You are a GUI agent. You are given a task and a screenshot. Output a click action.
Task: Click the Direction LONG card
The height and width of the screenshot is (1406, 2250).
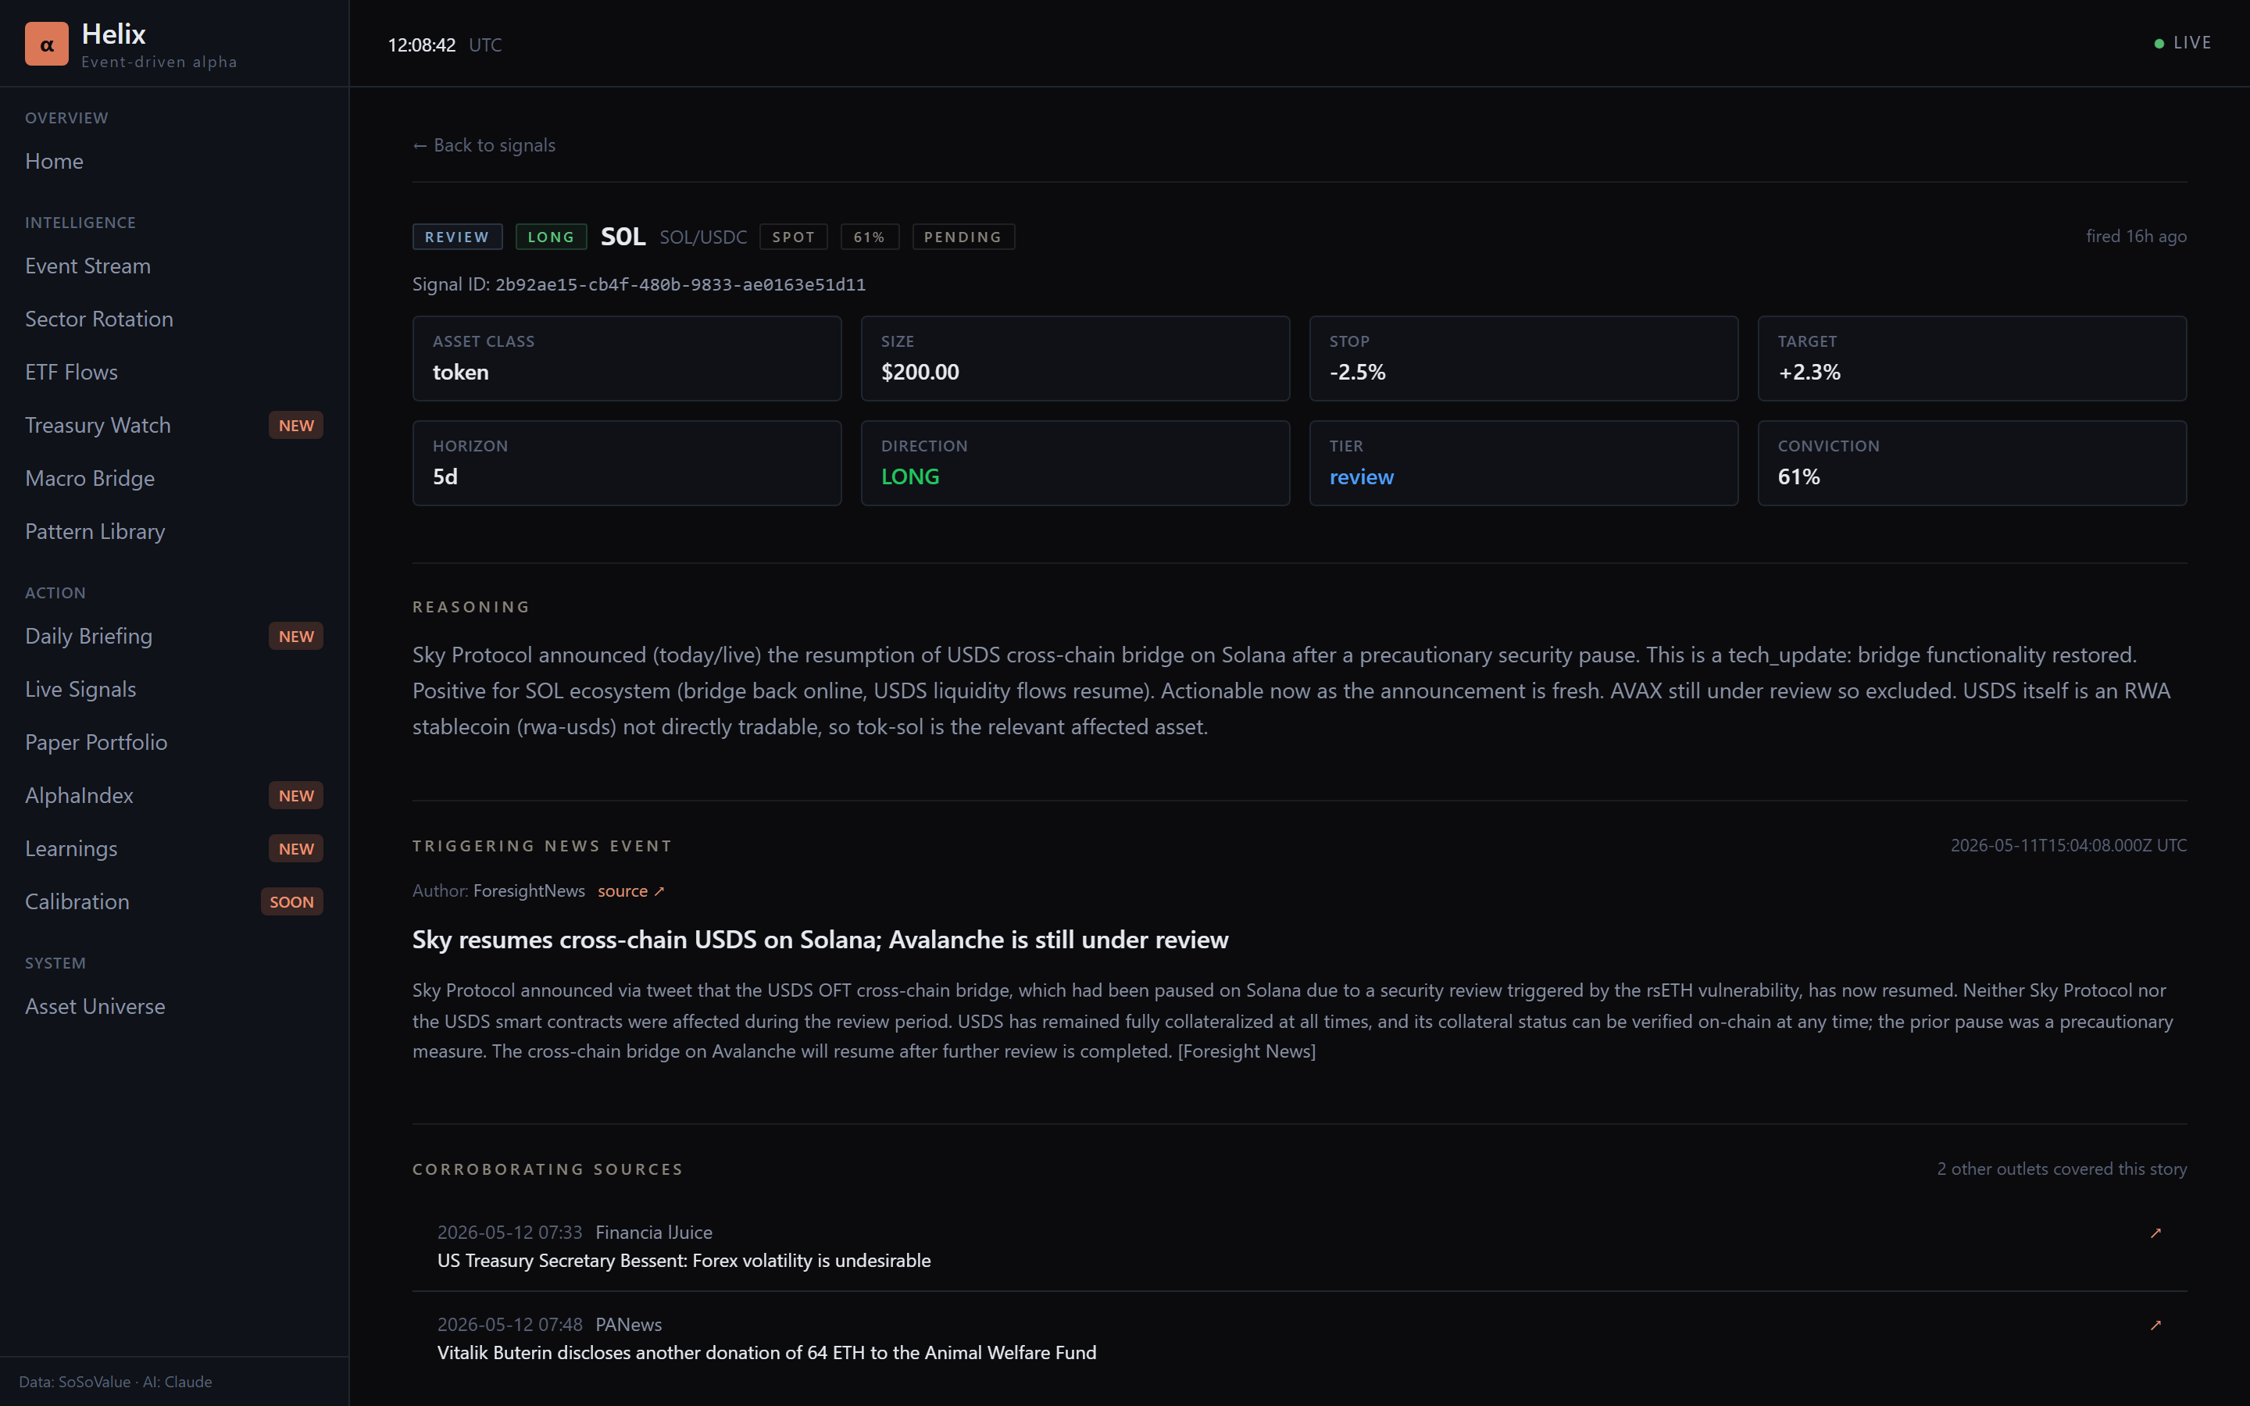coord(1075,463)
